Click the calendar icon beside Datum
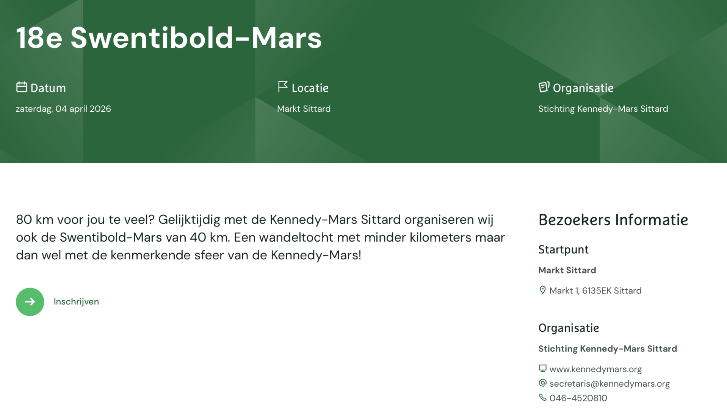The height and width of the screenshot is (412, 727). [x=22, y=87]
